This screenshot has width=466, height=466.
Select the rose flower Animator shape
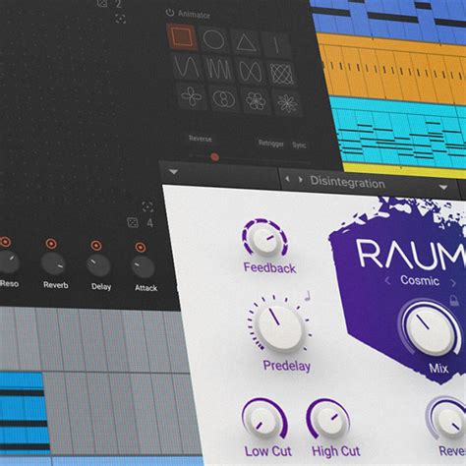[x=255, y=101]
